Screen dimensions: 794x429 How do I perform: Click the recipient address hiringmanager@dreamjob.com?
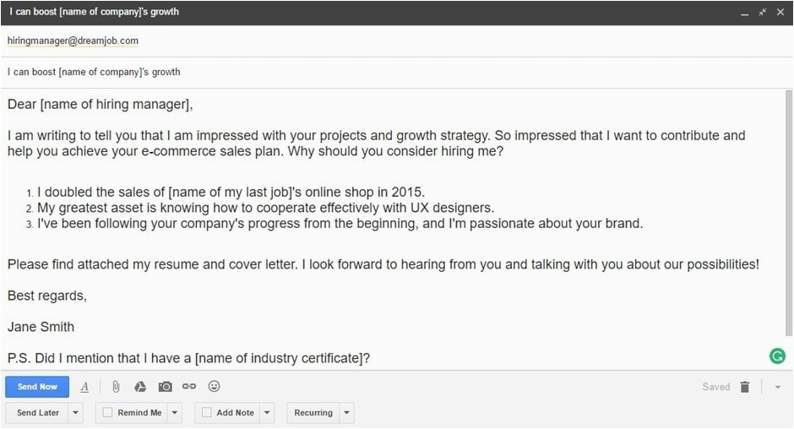point(73,41)
